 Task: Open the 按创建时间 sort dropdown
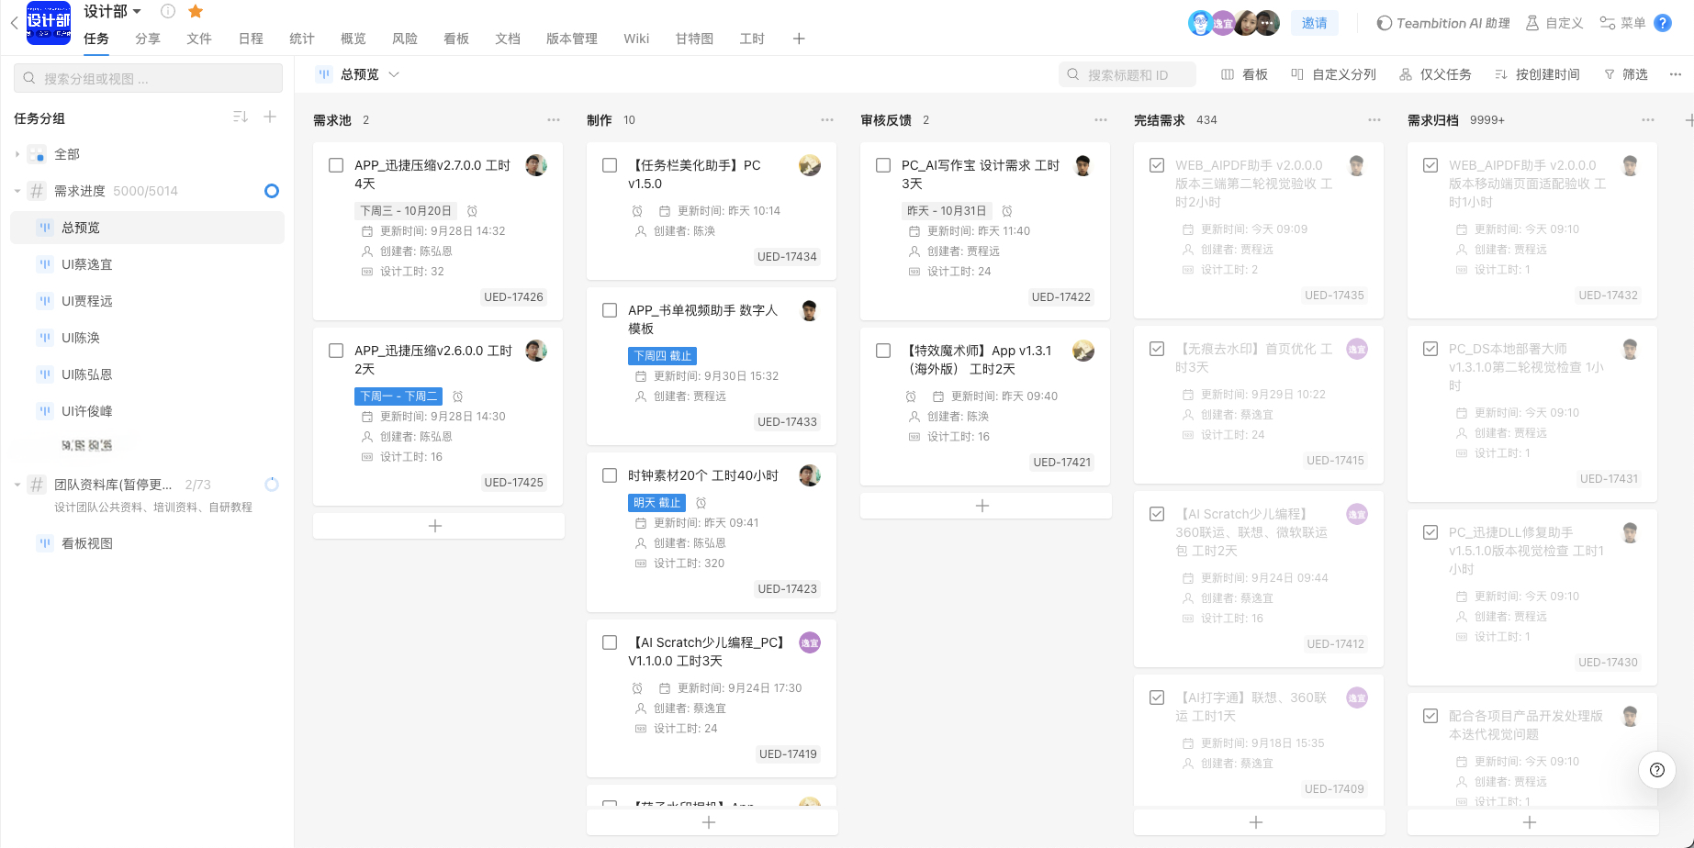tap(1537, 74)
